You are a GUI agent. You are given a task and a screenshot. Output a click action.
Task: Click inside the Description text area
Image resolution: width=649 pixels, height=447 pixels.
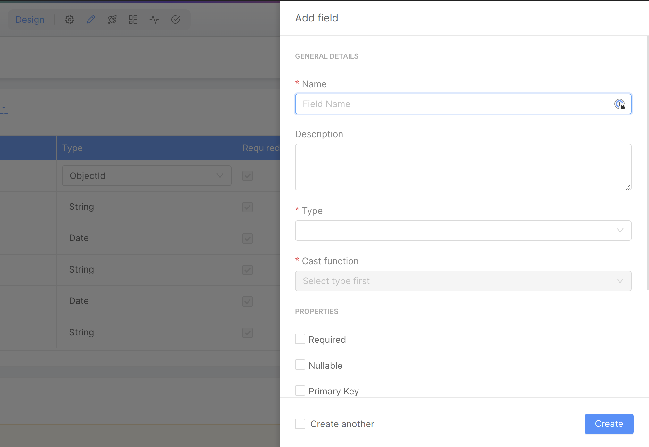click(463, 167)
